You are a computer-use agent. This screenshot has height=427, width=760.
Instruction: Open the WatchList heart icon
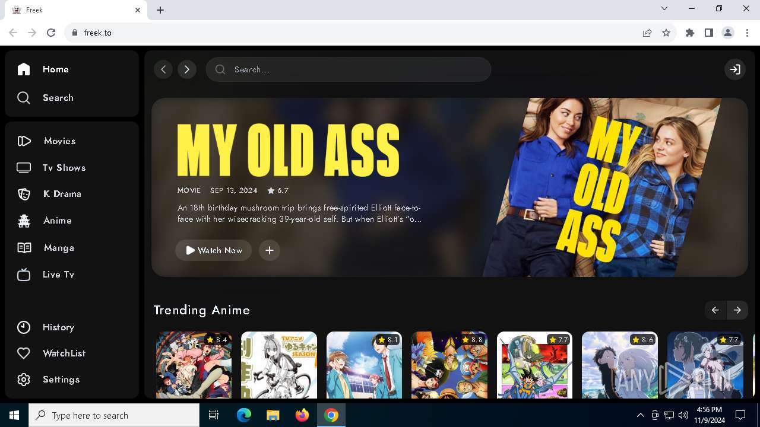coord(24,353)
